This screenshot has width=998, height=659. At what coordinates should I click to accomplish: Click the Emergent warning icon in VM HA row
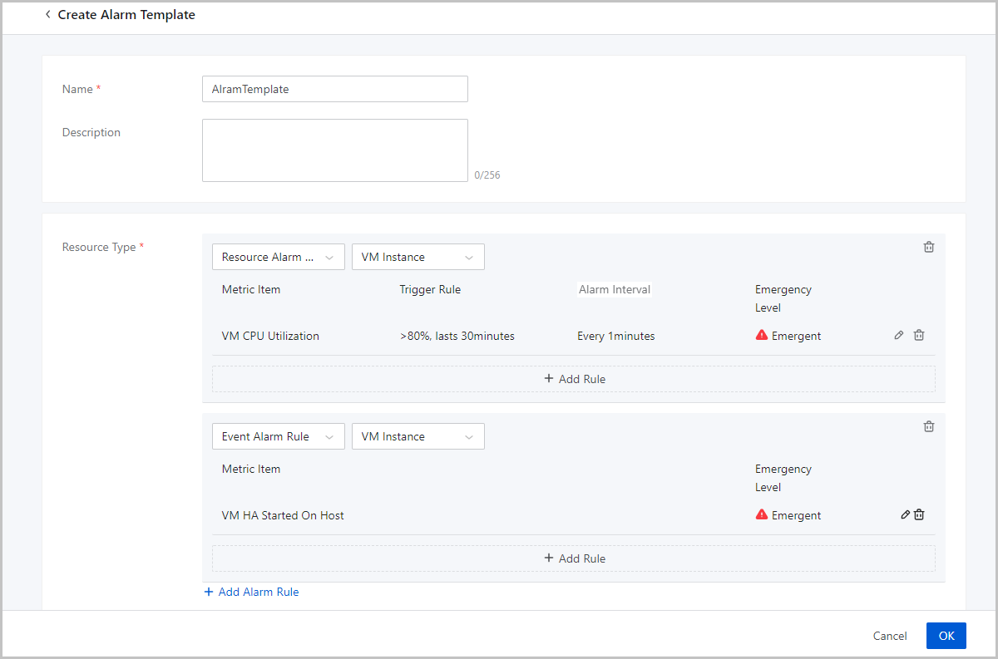pyautogui.click(x=762, y=514)
